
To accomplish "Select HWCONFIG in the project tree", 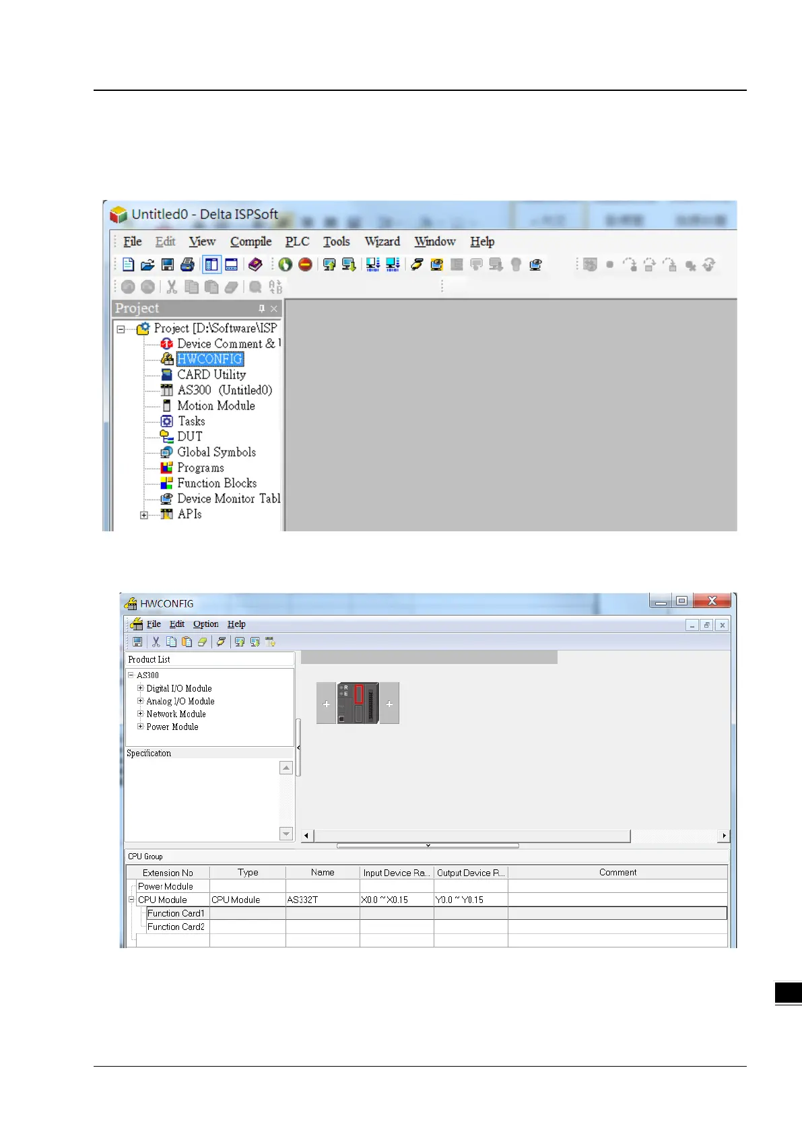I will 209,359.
